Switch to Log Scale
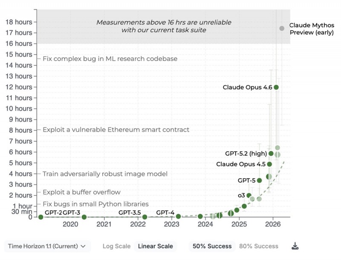The height and width of the screenshot is (260, 341). tap(116, 246)
